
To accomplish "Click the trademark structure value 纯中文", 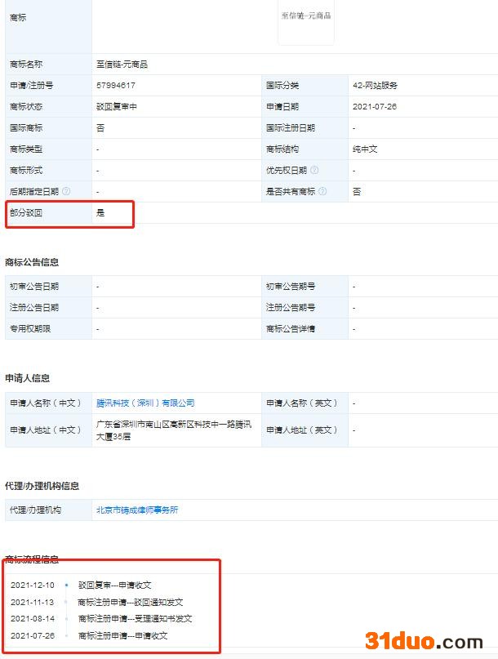I will tap(365, 149).
